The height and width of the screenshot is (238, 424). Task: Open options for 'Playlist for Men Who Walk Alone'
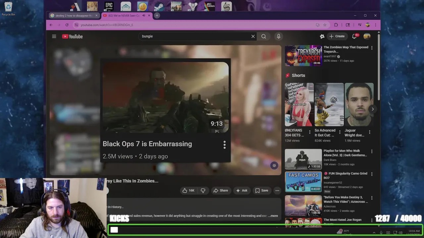372,151
